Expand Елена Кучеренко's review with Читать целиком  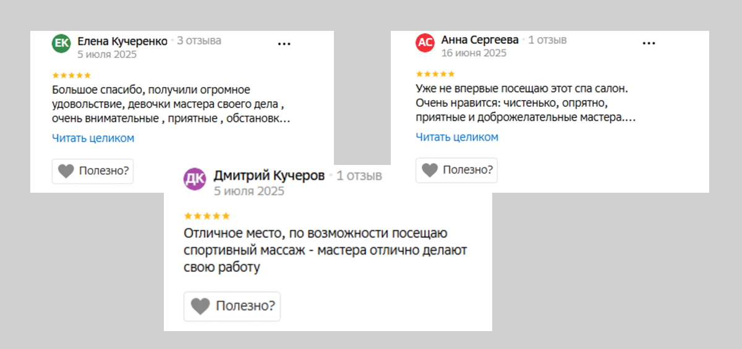[x=93, y=138]
